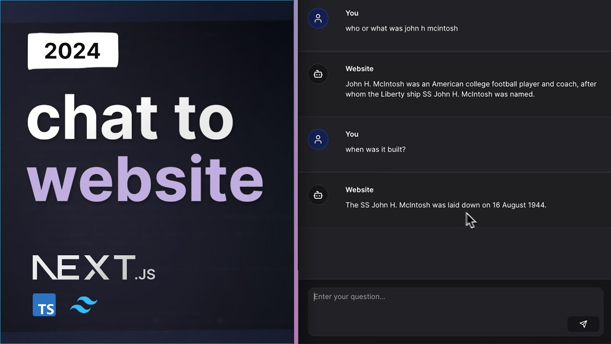The image size is (611, 344).
Task: Click the robot avatar beside the 'laid down' answer
Action: tap(318, 195)
